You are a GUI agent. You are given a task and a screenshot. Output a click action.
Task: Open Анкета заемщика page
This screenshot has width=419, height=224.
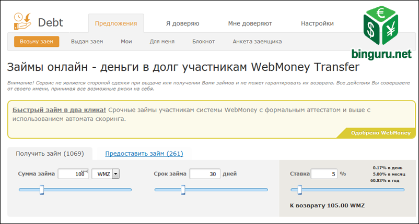257,42
